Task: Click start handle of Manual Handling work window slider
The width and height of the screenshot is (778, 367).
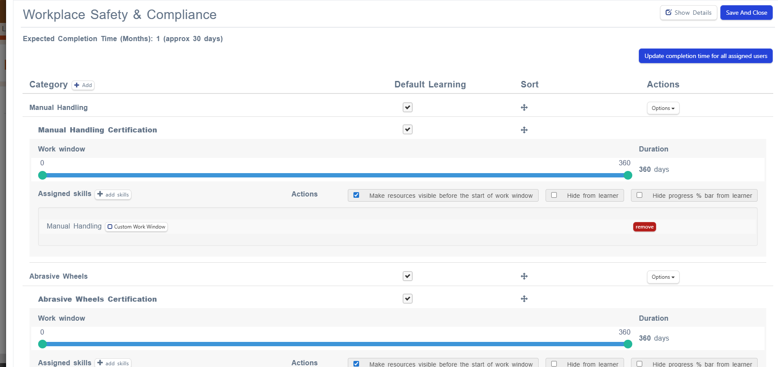Action: [42, 175]
